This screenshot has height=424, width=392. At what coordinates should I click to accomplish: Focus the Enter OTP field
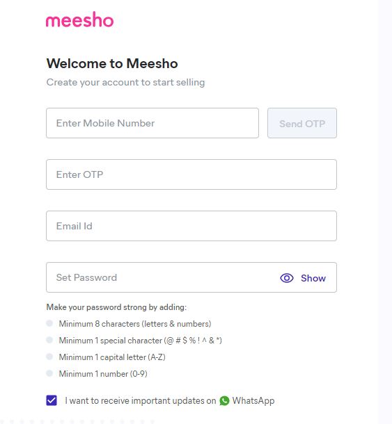coord(191,174)
